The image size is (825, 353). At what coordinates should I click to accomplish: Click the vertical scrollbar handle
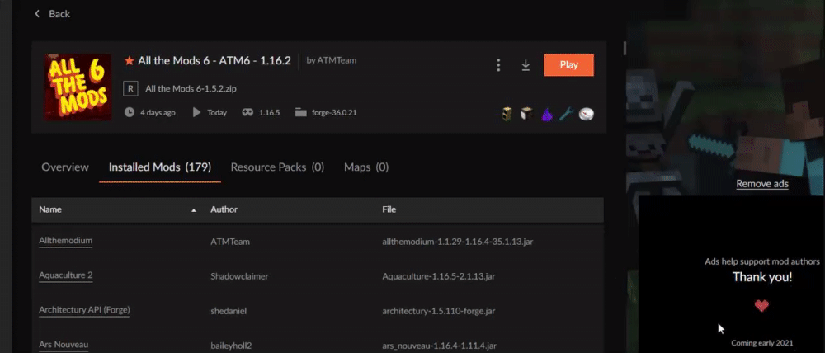point(625,48)
